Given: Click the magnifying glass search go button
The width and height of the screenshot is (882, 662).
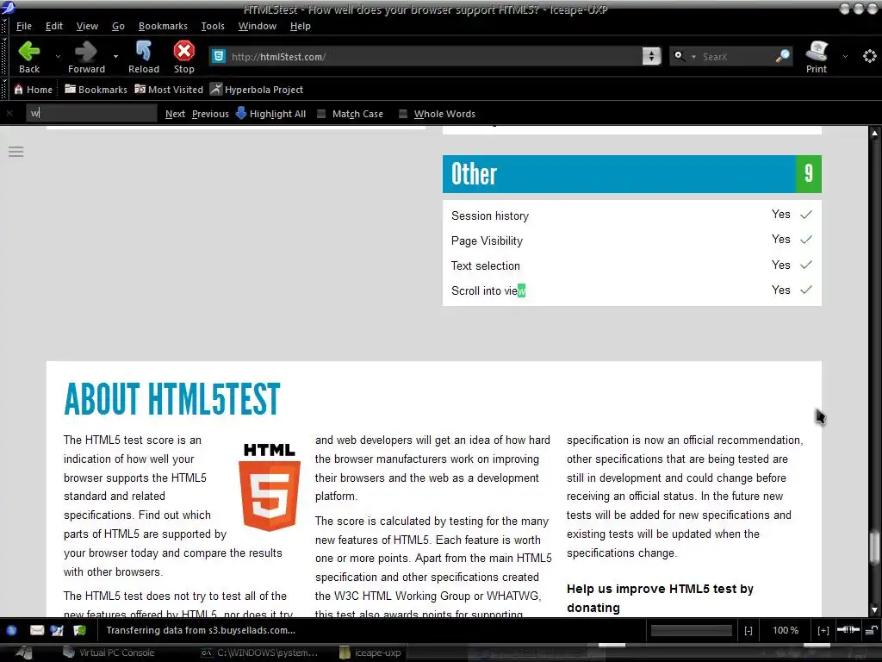Looking at the screenshot, I should click(782, 56).
